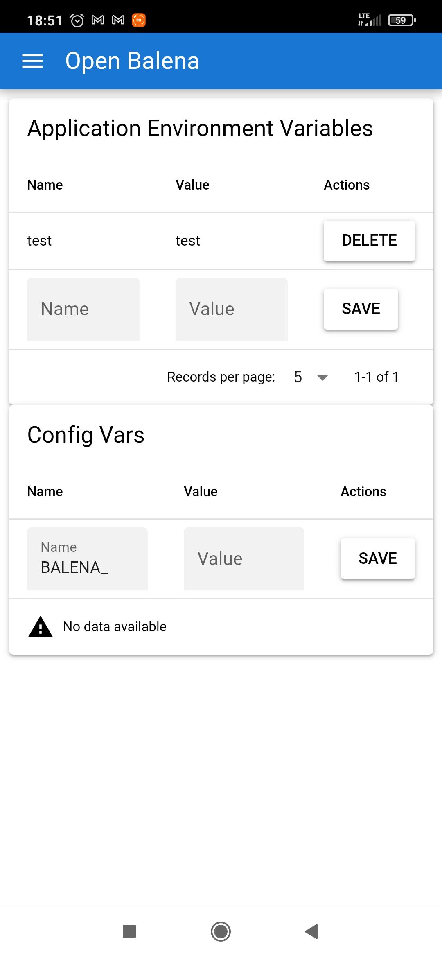Click the Open Balena app title
This screenshot has width=442, height=958.
[x=132, y=61]
